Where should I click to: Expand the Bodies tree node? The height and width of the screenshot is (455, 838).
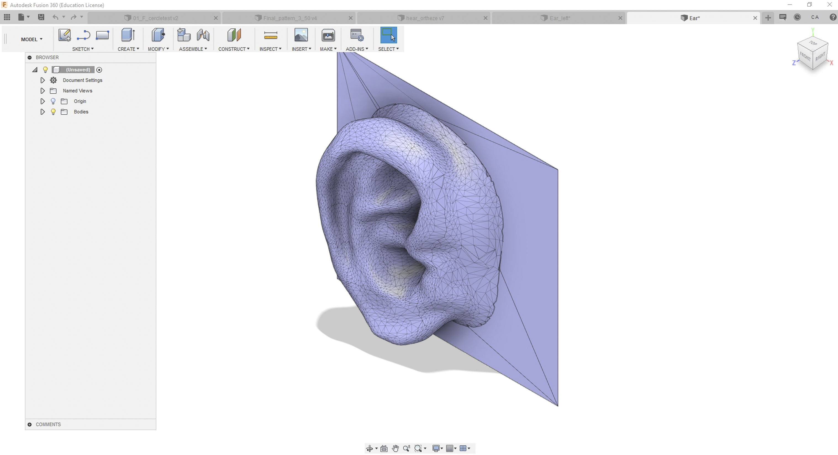(43, 112)
